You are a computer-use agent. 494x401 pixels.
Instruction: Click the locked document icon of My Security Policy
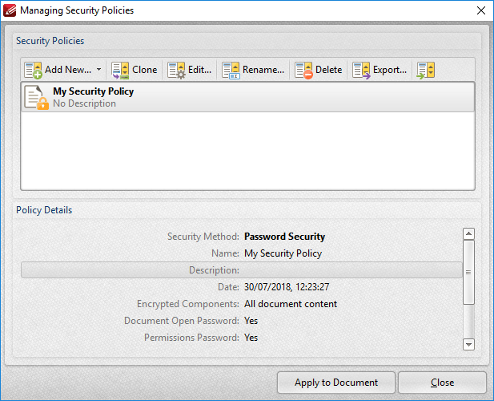pos(36,98)
